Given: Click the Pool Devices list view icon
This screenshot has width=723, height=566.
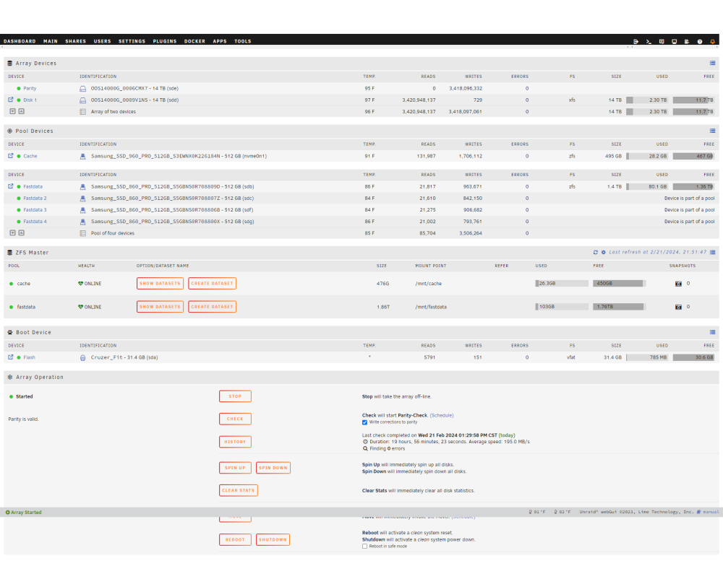Looking at the screenshot, I should pos(712,131).
